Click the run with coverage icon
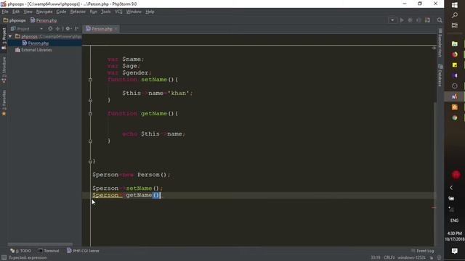This screenshot has height=261, width=465. [x=418, y=20]
